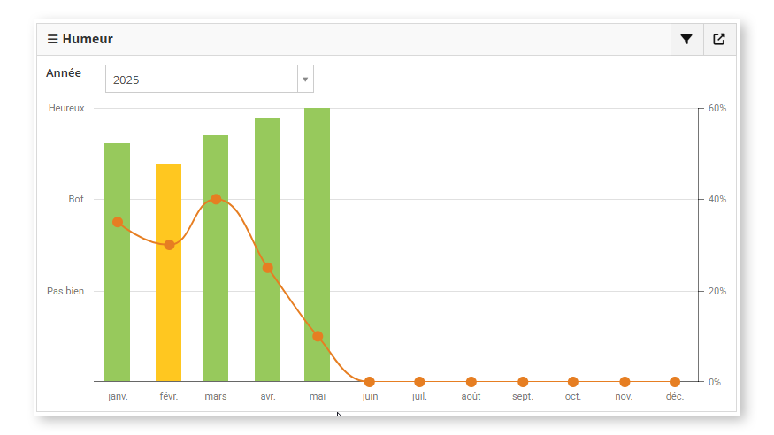
Task: Click the filter funnel icon
Action: (x=686, y=39)
